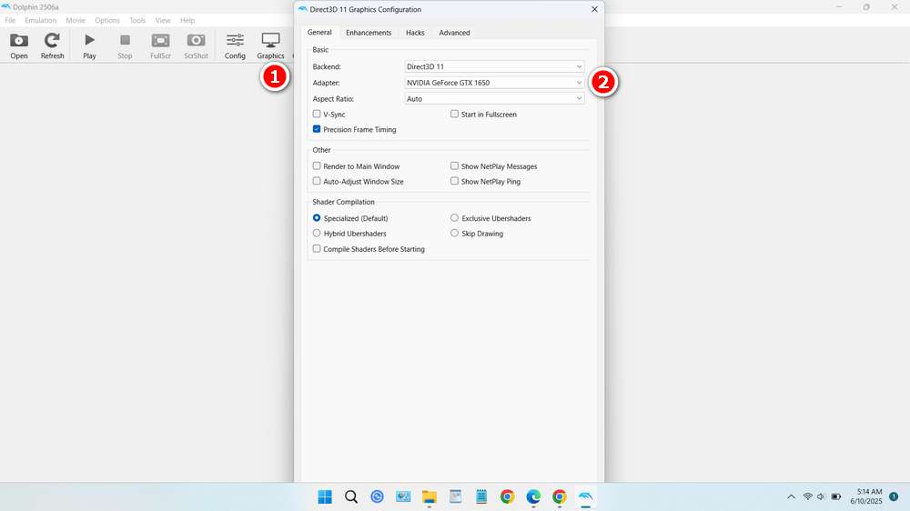910x511 pixels.
Task: Click the Refresh game list icon
Action: pos(52,45)
